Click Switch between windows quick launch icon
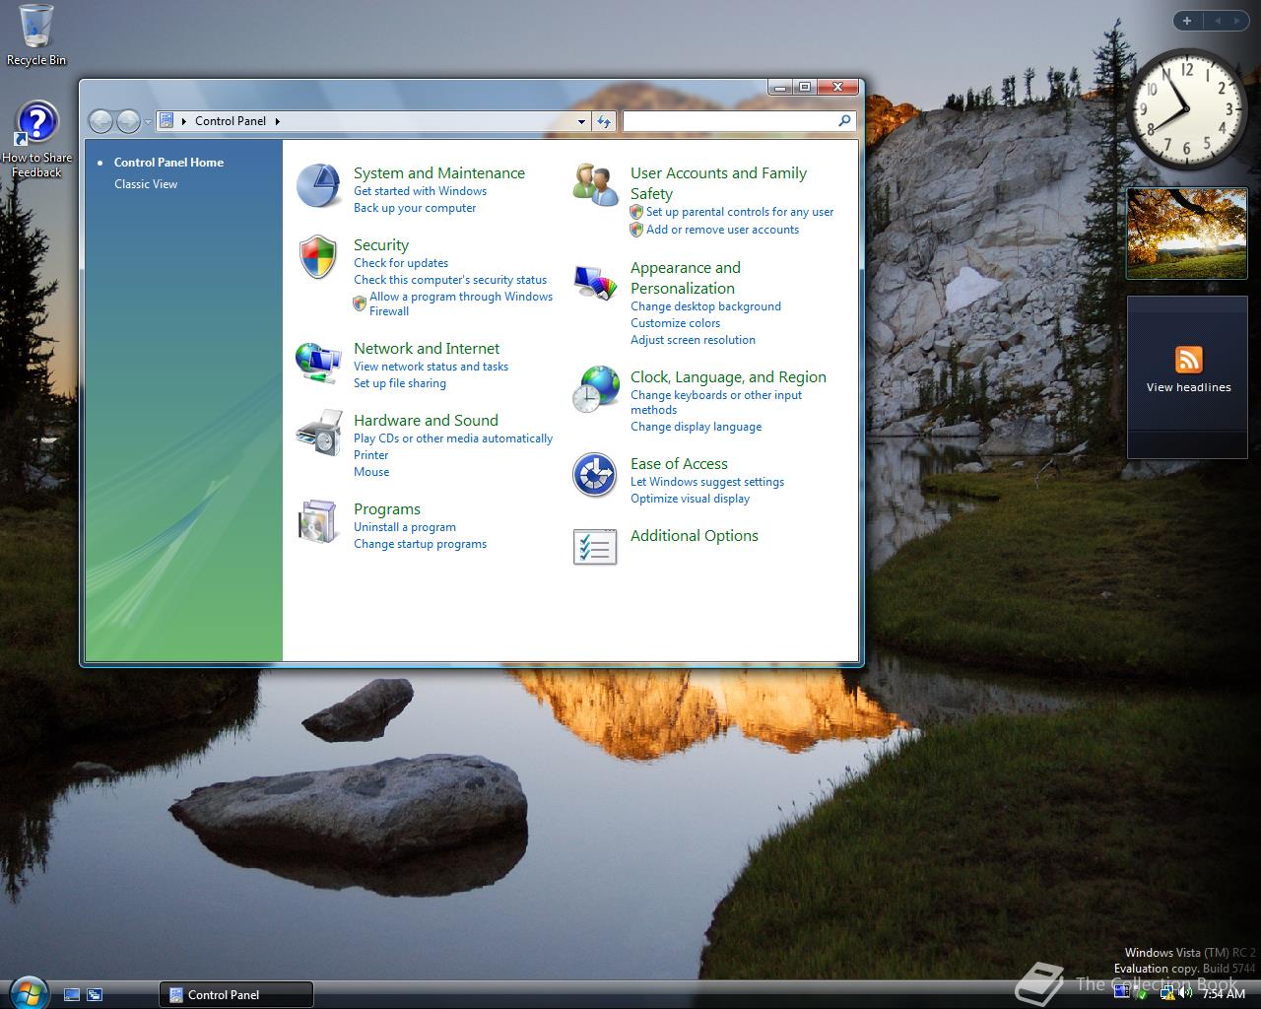1261x1009 pixels. pos(95,995)
